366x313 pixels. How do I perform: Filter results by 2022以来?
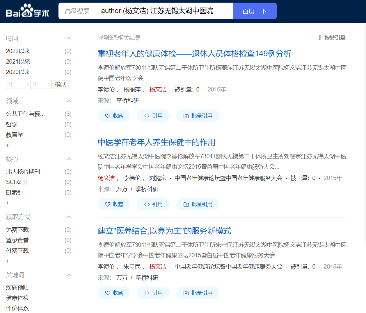click(x=18, y=51)
